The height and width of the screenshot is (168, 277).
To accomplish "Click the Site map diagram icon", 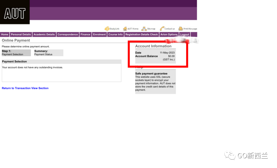I will [x=144, y=29].
